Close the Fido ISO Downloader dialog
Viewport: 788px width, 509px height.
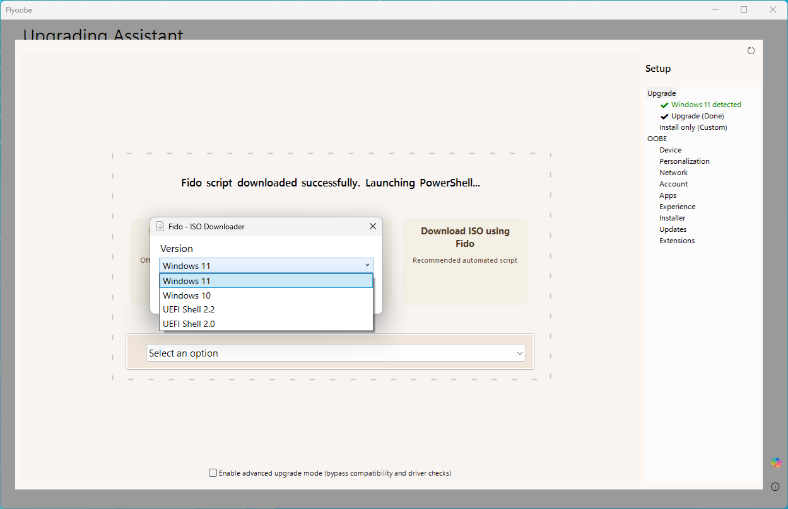pos(372,226)
